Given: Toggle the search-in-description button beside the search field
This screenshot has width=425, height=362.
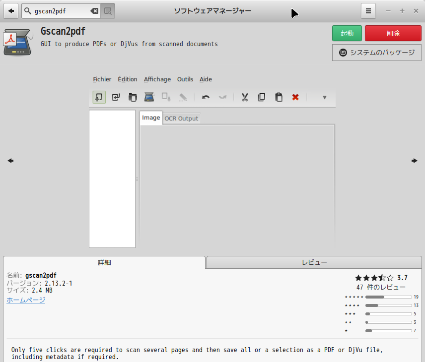Looking at the screenshot, I should coord(108,11).
